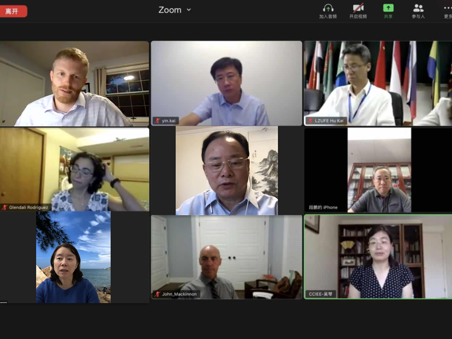Image resolution: width=452 pixels, height=339 pixels.
Task: Select the 段鹏的 iPhone video tile
Action: 378,170
